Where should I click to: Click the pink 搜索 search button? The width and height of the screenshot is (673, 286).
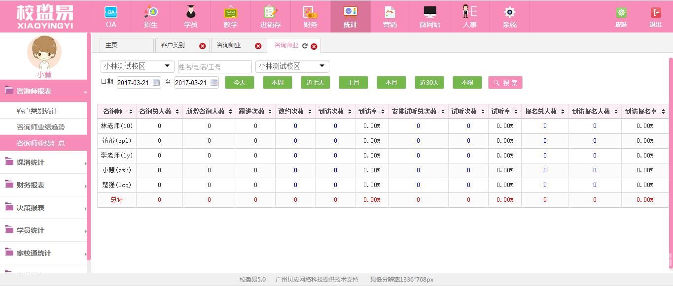[x=505, y=83]
